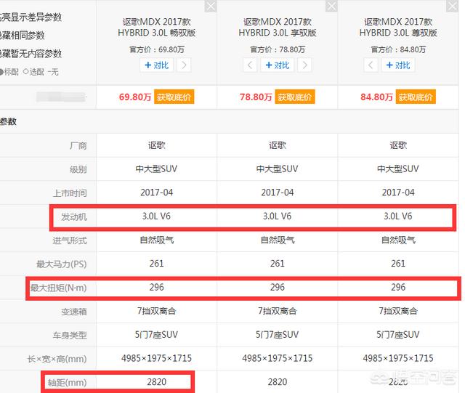
Task: Select the 进气形式 row label
Action: [70, 240]
